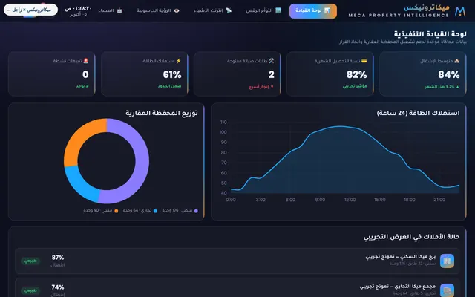Go to the الرؤية الحاسوبية tab
This screenshot has height=297, width=475.
click(158, 11)
